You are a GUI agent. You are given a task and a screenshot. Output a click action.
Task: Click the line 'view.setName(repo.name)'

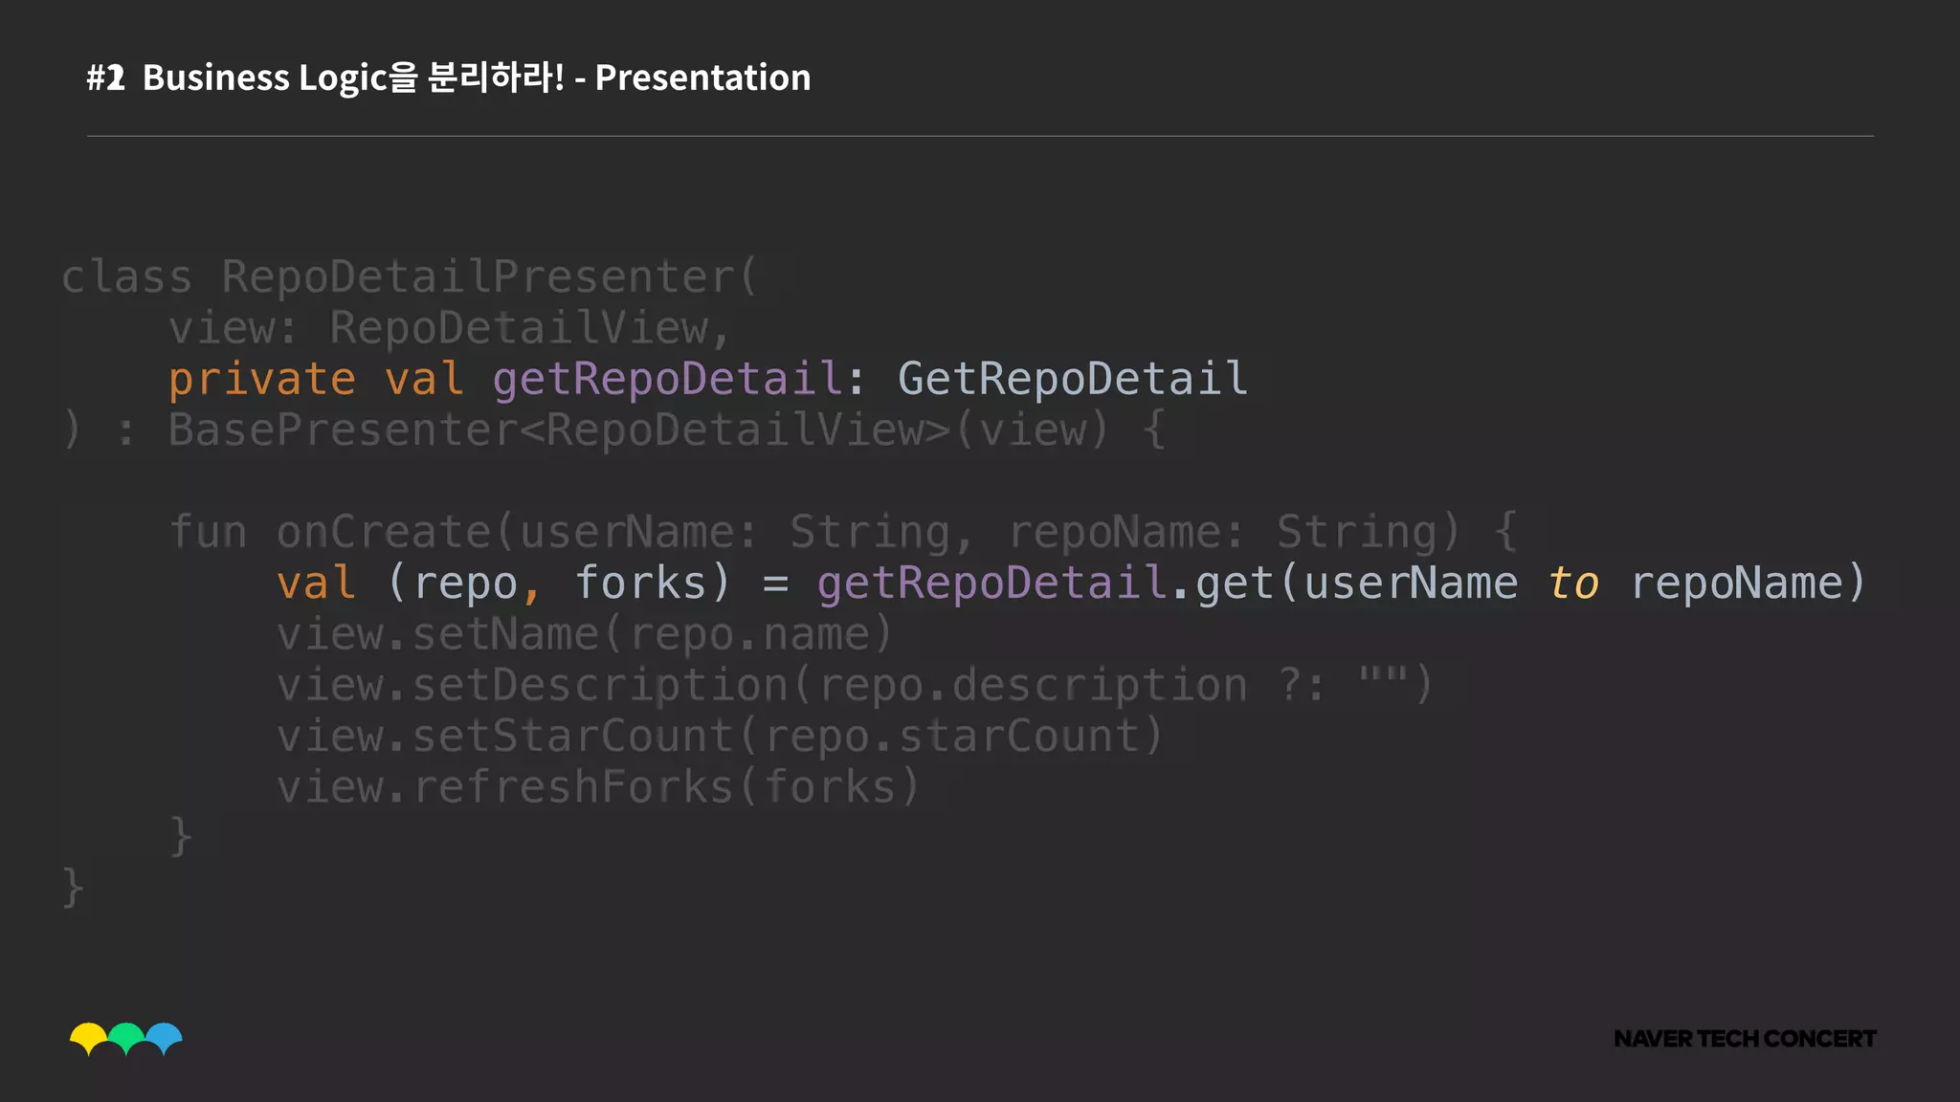(x=584, y=634)
